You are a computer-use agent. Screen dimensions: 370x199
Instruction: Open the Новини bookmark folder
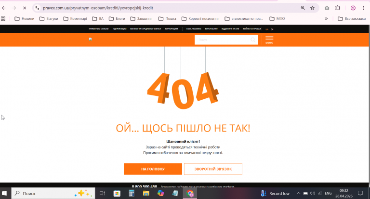click(x=24, y=19)
